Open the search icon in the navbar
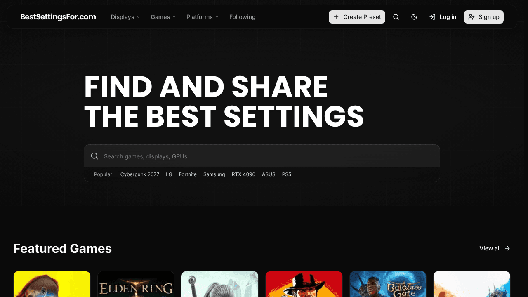 396,17
